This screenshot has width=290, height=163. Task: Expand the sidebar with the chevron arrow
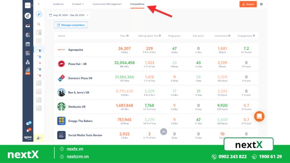pos(39,4)
